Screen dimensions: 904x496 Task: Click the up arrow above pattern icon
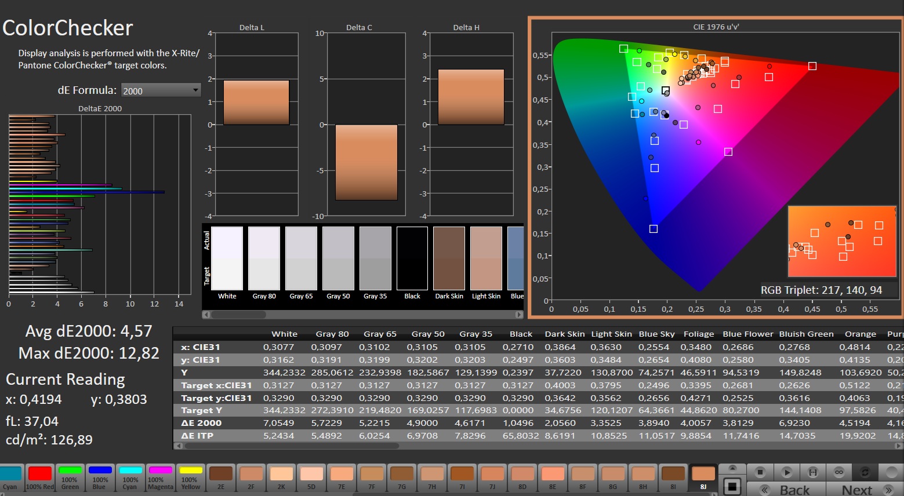pyautogui.click(x=732, y=468)
